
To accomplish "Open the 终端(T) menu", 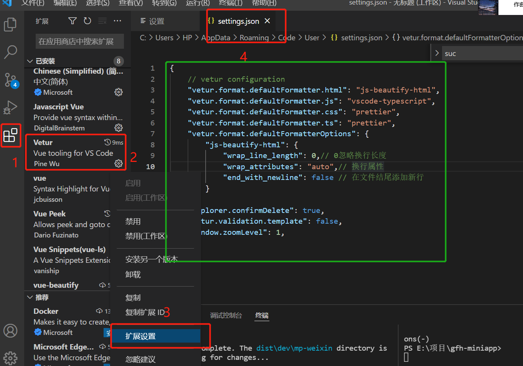I will [231, 3].
